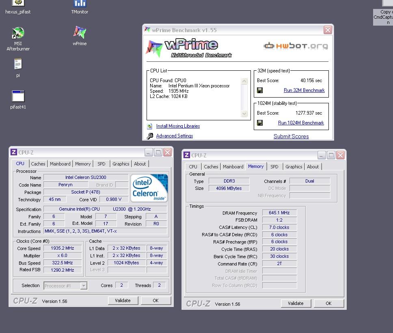Switch to CPU tab in right CPU-Z
This screenshot has height=333, width=393.
pyautogui.click(x=193, y=167)
